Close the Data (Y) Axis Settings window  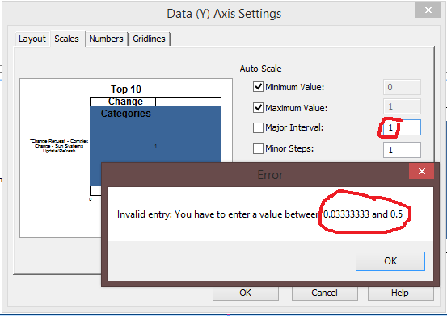428,10
